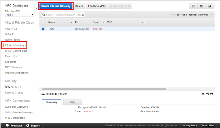Open the State column sort arrow

103,22
